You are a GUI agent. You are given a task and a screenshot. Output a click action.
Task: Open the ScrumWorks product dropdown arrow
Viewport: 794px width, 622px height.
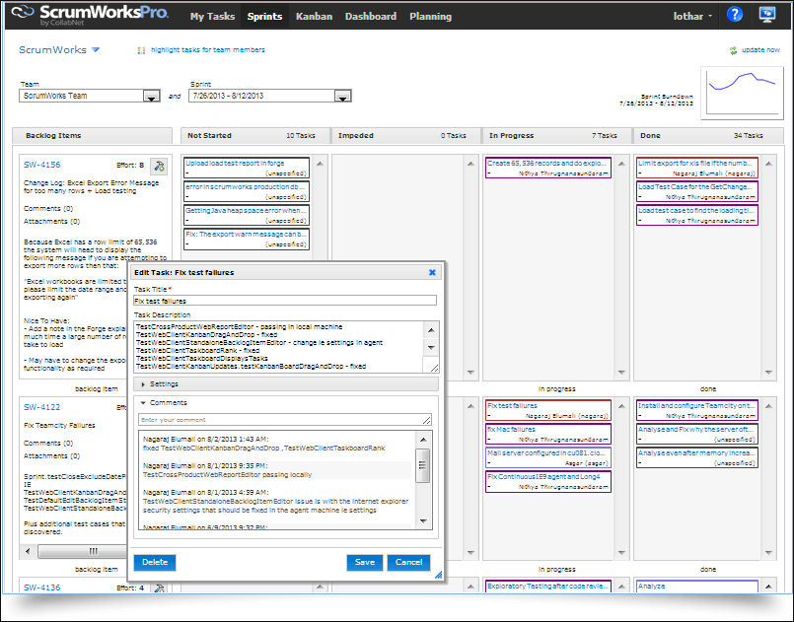96,50
